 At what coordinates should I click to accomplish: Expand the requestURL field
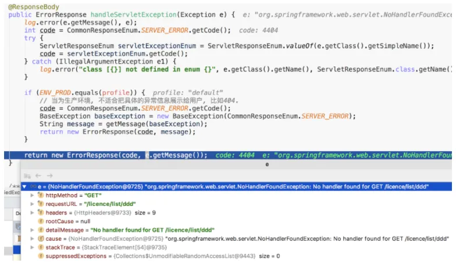33,204
